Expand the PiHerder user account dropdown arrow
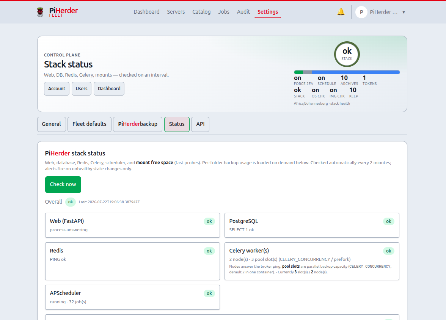The image size is (446, 320). click(404, 12)
